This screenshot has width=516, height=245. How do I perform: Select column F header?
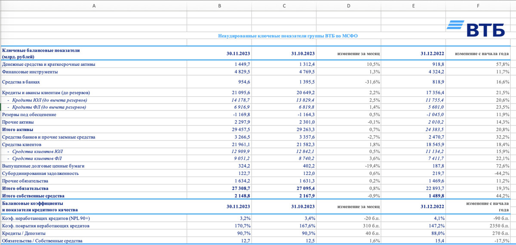(479, 6)
